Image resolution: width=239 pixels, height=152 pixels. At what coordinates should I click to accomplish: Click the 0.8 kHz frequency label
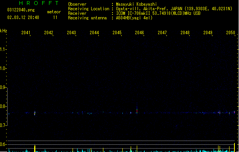point(3,106)
